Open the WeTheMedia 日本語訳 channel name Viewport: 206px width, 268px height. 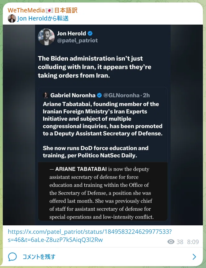point(43,10)
